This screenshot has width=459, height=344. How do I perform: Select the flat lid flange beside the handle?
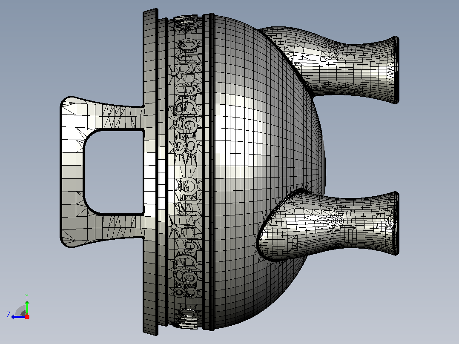(x=150, y=172)
